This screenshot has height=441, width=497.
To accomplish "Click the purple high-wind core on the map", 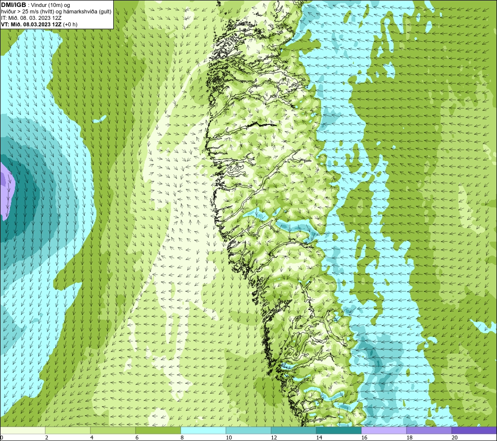I will [6, 192].
